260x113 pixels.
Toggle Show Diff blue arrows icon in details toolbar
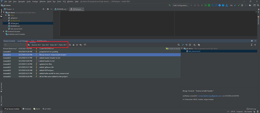click(183, 45)
